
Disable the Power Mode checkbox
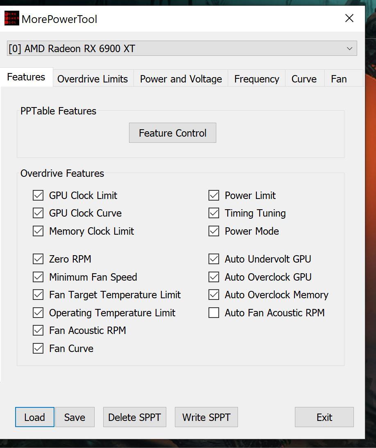pos(214,231)
